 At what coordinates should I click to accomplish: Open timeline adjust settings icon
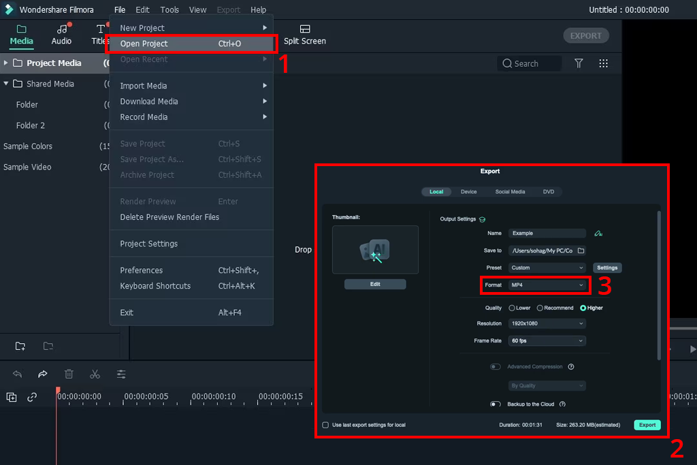121,374
